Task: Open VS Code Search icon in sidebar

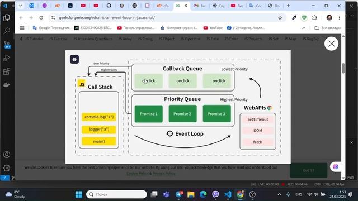Action: point(7,31)
